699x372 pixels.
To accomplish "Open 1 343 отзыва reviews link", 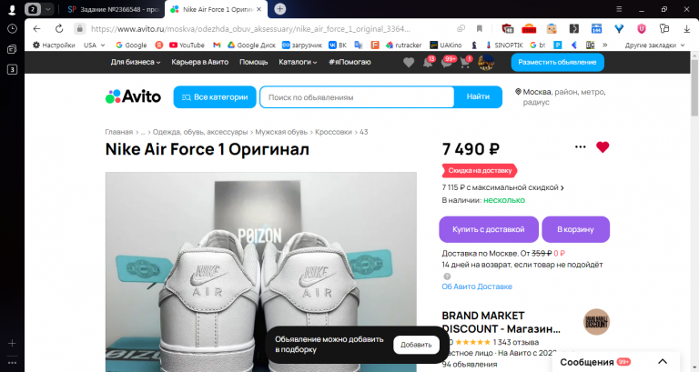I will [x=516, y=342].
